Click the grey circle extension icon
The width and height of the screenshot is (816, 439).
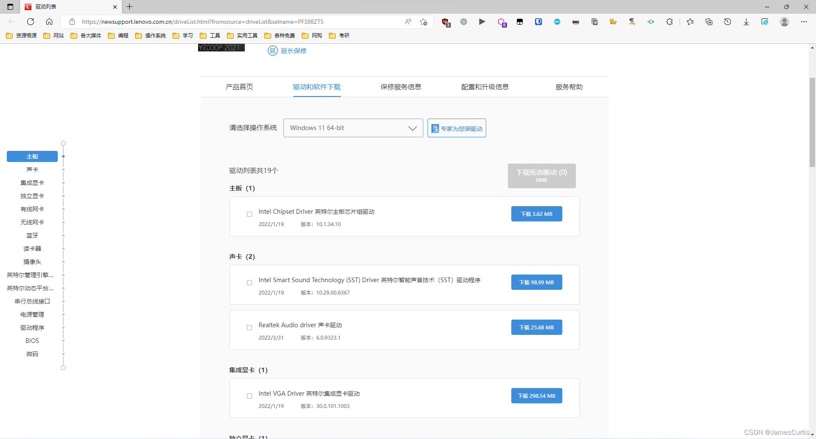click(464, 22)
